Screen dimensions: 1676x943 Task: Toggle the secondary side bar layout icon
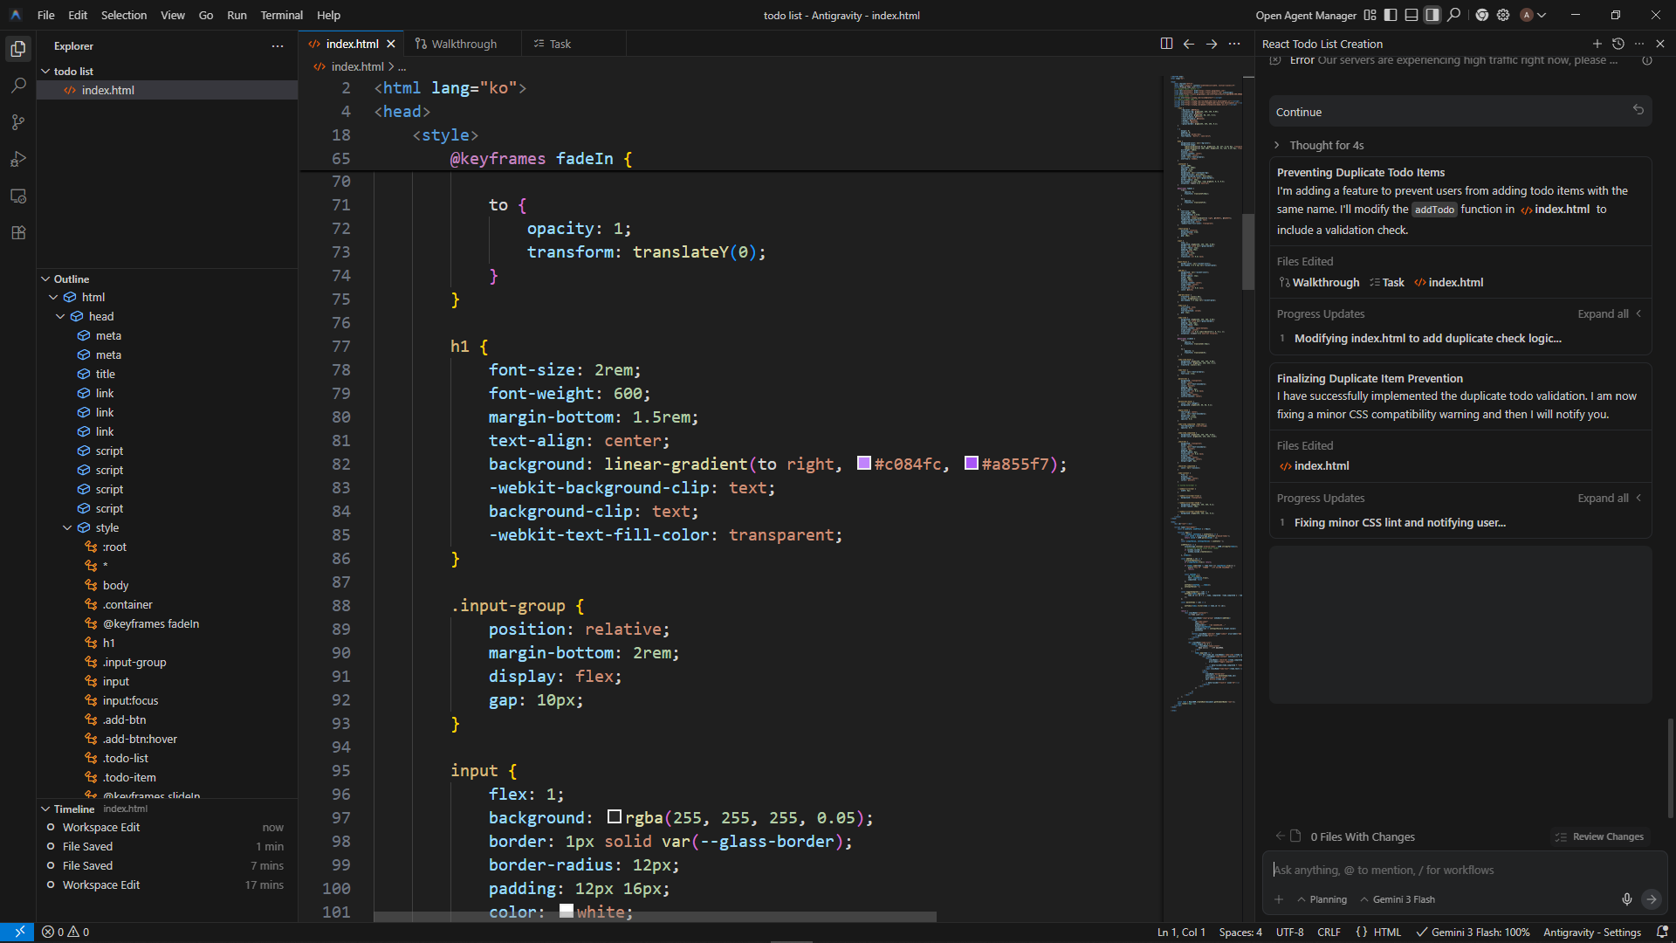coord(1432,15)
